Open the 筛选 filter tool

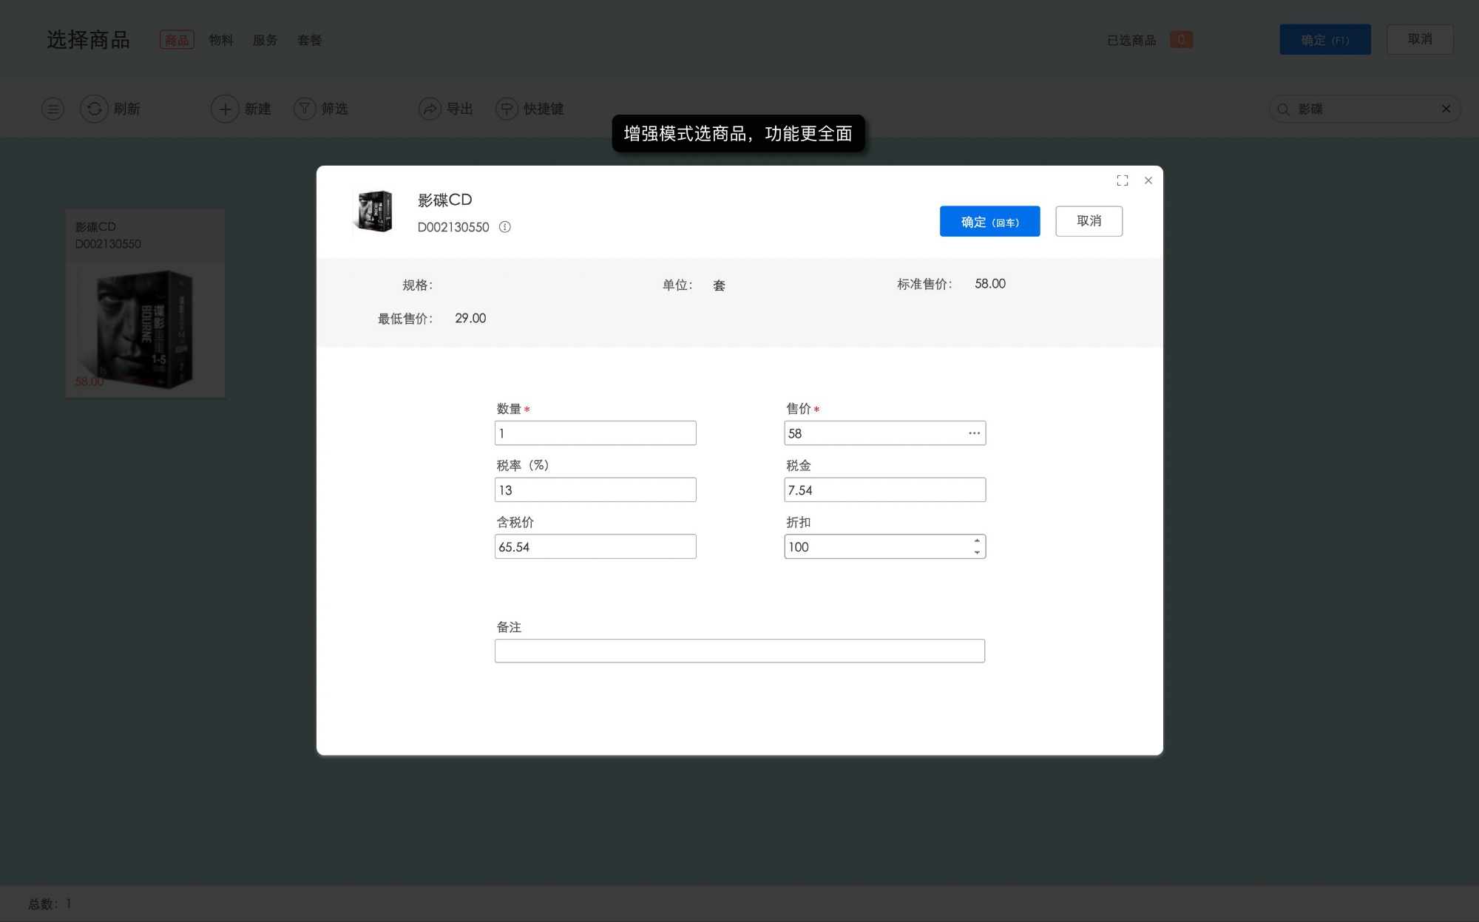305,109
